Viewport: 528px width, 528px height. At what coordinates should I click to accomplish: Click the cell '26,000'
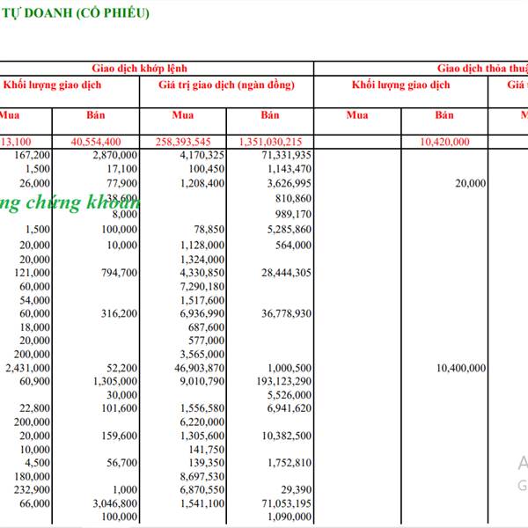[34, 183]
